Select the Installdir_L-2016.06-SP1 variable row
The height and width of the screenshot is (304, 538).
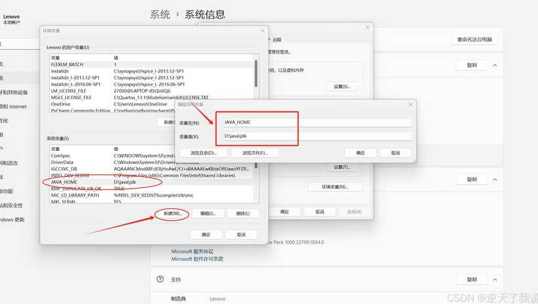click(152, 84)
